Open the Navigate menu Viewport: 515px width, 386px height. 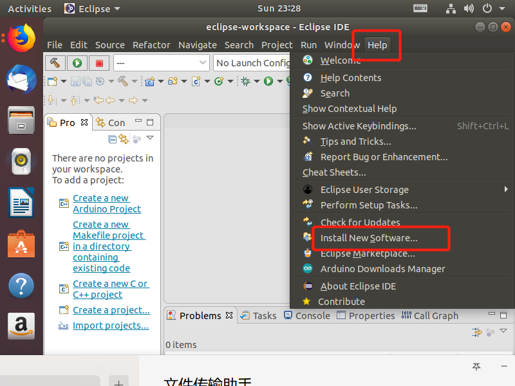coord(198,45)
